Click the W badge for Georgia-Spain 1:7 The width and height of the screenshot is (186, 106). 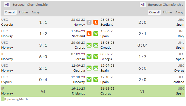(x=96, y=57)
